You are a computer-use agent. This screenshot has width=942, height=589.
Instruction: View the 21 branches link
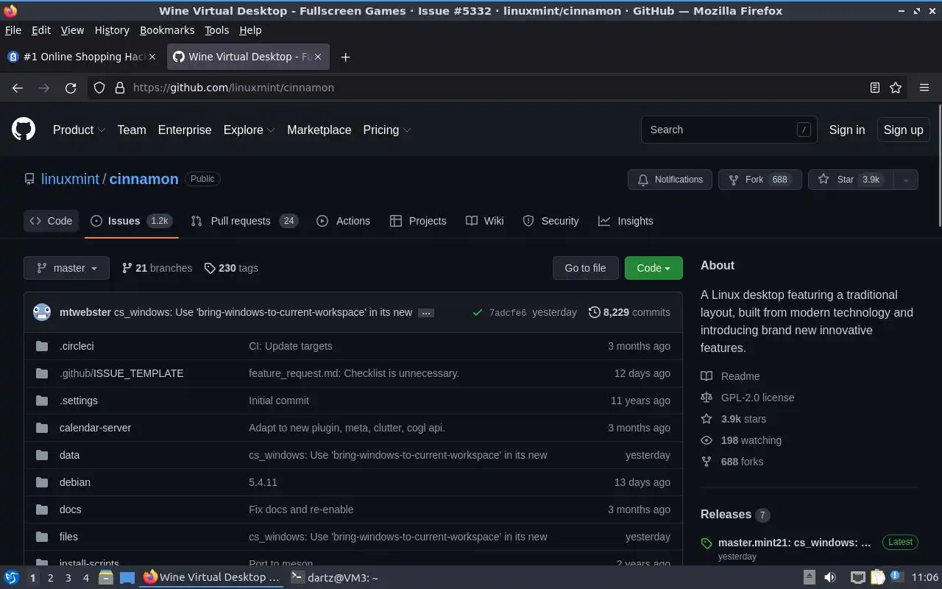(x=157, y=268)
